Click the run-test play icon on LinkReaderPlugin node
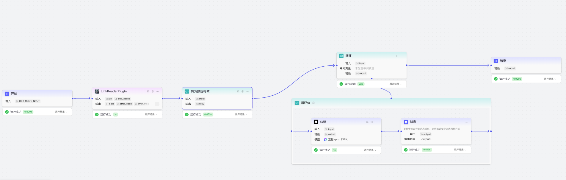 (x=153, y=91)
